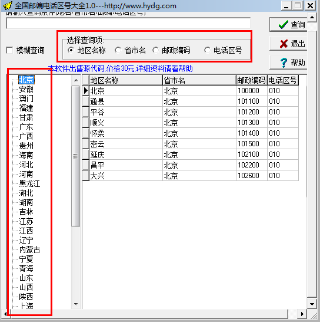This screenshot has width=320, height=322.
Task: Select 山西 in the province tree
Action: (26, 288)
